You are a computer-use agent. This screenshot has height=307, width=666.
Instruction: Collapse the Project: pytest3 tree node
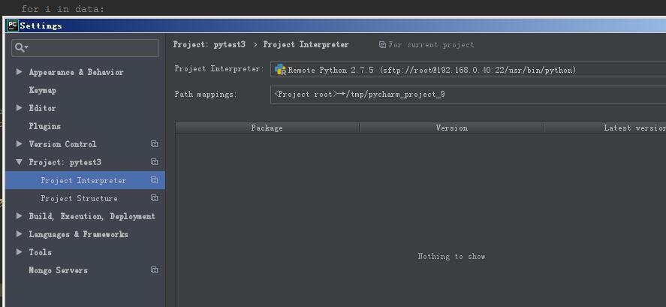(x=19, y=162)
